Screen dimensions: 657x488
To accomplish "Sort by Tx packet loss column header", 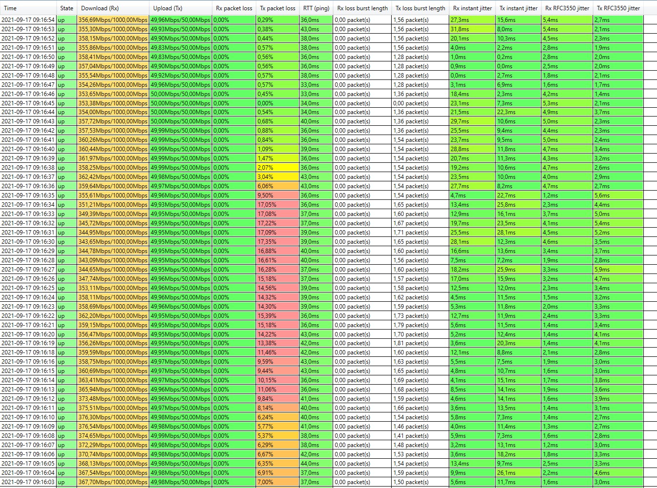I will [278, 8].
